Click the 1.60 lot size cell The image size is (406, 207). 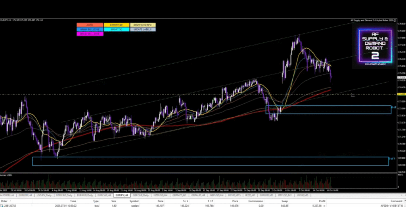(x=114, y=205)
